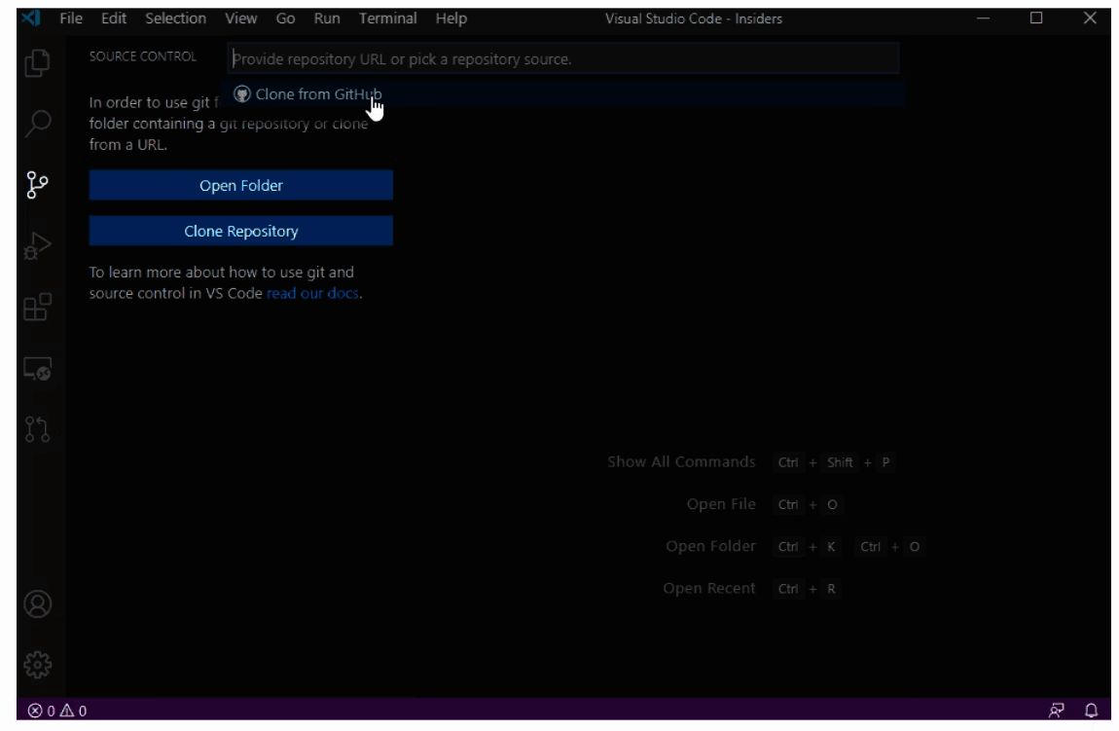The image size is (1119, 731).
Task: Click the repository URL input field
Action: pos(564,59)
